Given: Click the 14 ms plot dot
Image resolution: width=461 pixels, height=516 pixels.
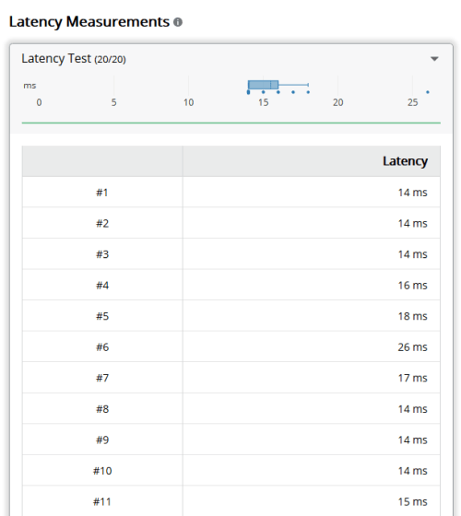Looking at the screenshot, I should (248, 92).
